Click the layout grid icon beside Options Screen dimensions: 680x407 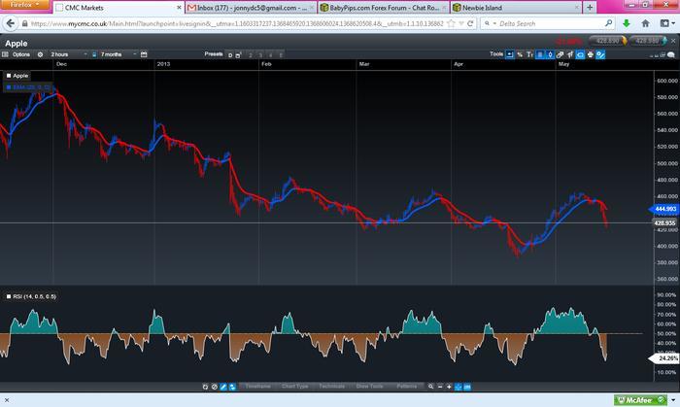click(x=5, y=54)
